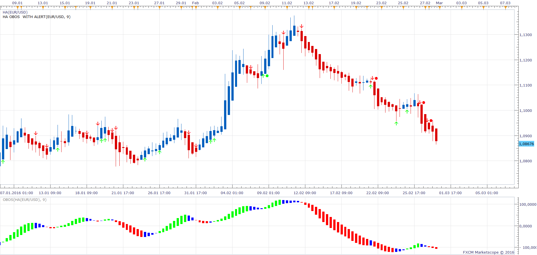Click the -100,000 level on the OBOS axis
The width and height of the screenshot is (537, 255).
pos(529,247)
